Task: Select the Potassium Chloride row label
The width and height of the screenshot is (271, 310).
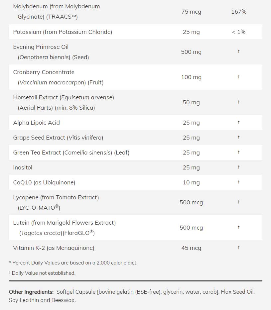Action: click(x=63, y=32)
